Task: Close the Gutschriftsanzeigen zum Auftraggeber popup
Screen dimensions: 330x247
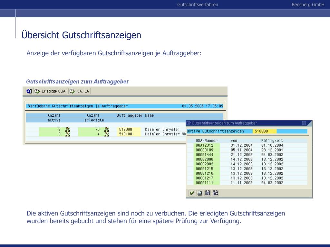Action: pyautogui.click(x=304, y=123)
